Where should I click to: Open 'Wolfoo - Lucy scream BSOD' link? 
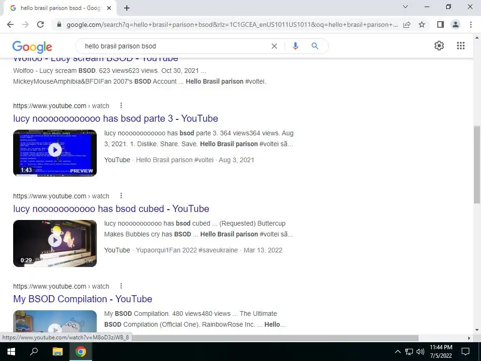95,59
